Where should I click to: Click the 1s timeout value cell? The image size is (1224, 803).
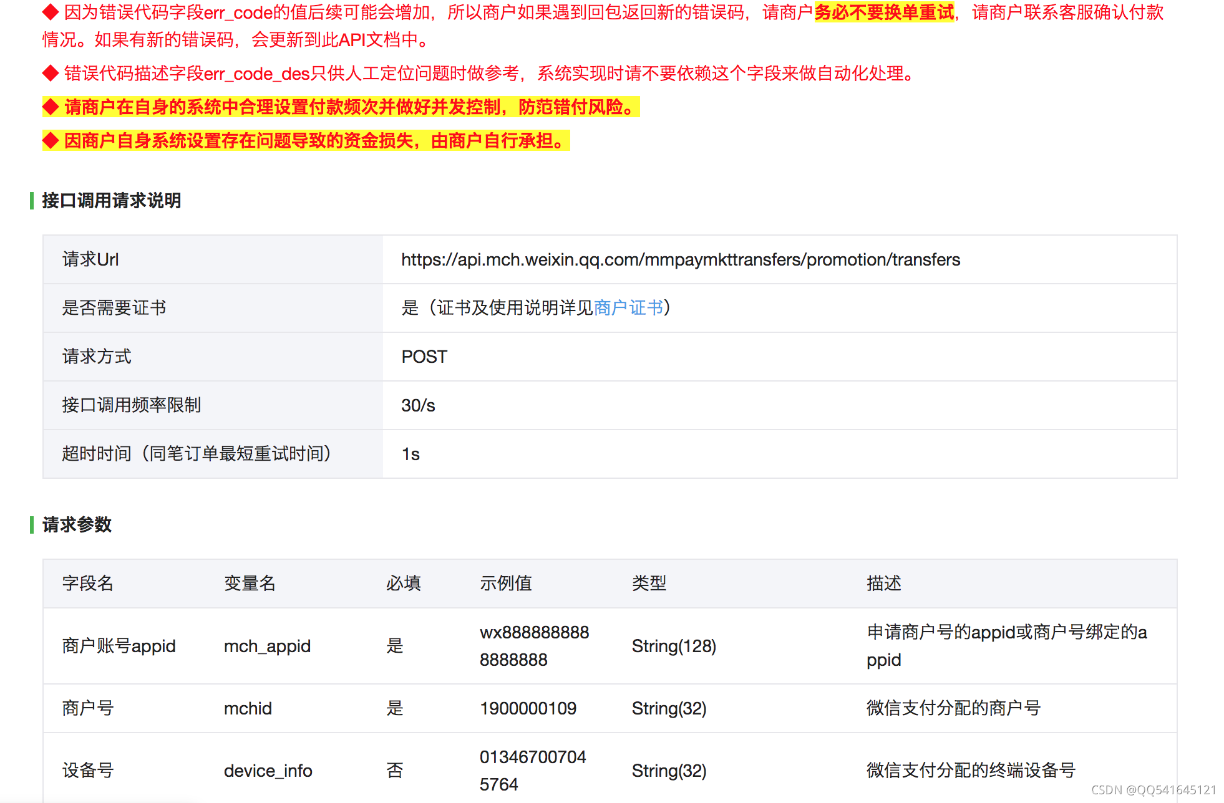pyautogui.click(x=410, y=454)
